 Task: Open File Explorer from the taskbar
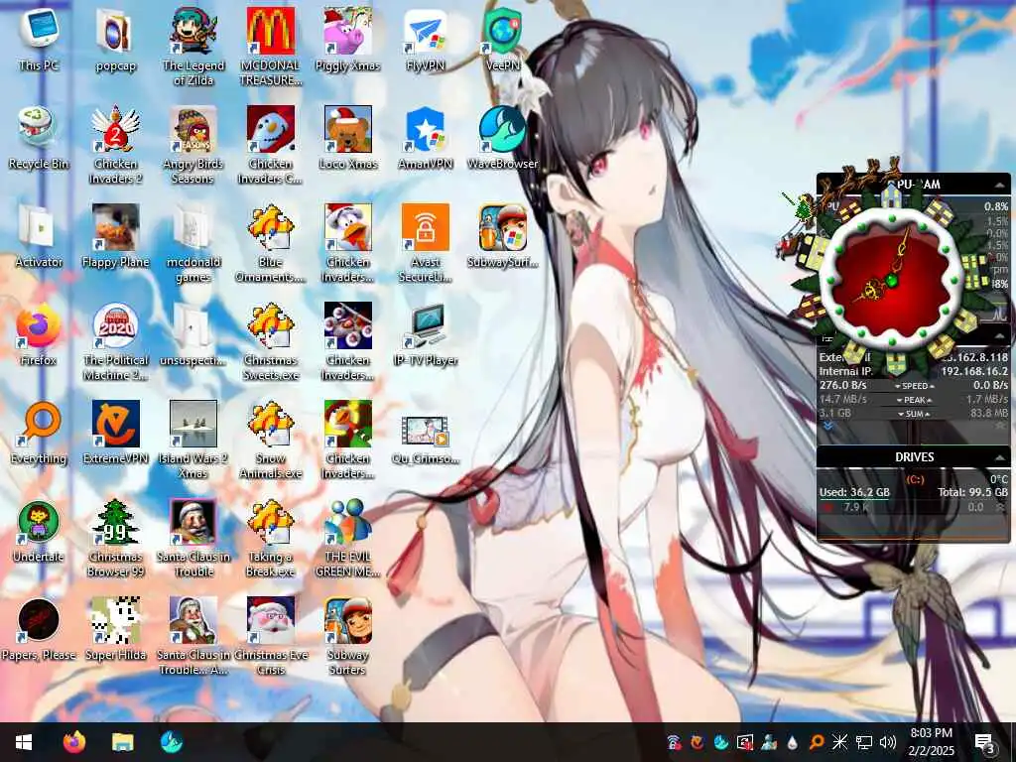(x=122, y=742)
